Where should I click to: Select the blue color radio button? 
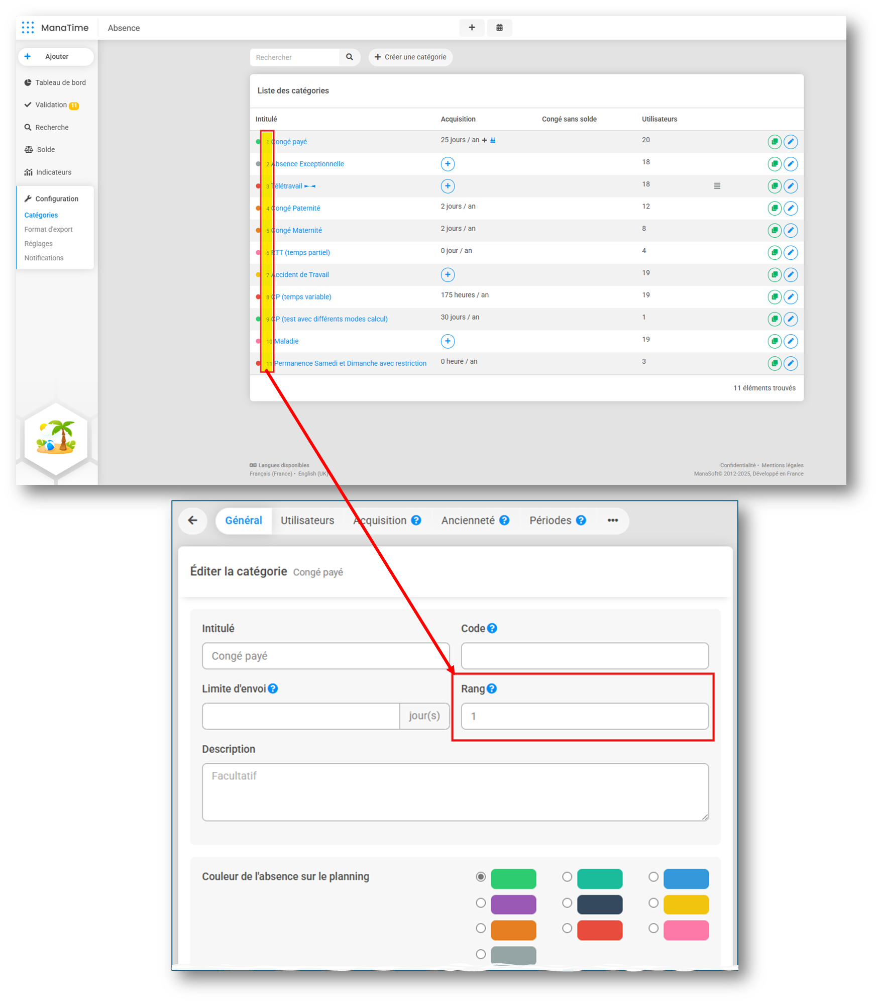click(x=653, y=876)
